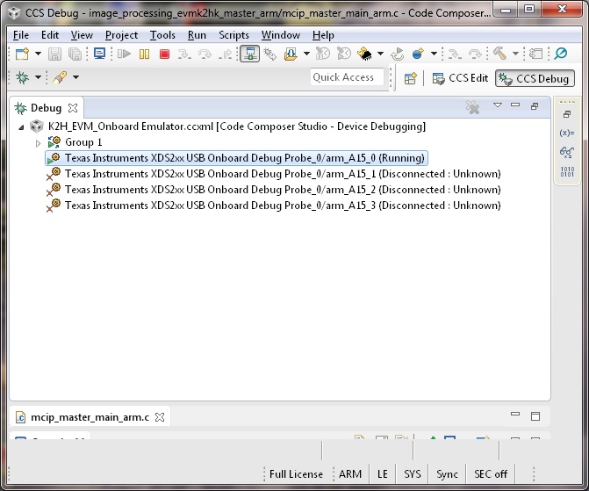Image resolution: width=589 pixels, height=491 pixels.
Task: Switch to the CCS Edit perspective
Action: [461, 78]
